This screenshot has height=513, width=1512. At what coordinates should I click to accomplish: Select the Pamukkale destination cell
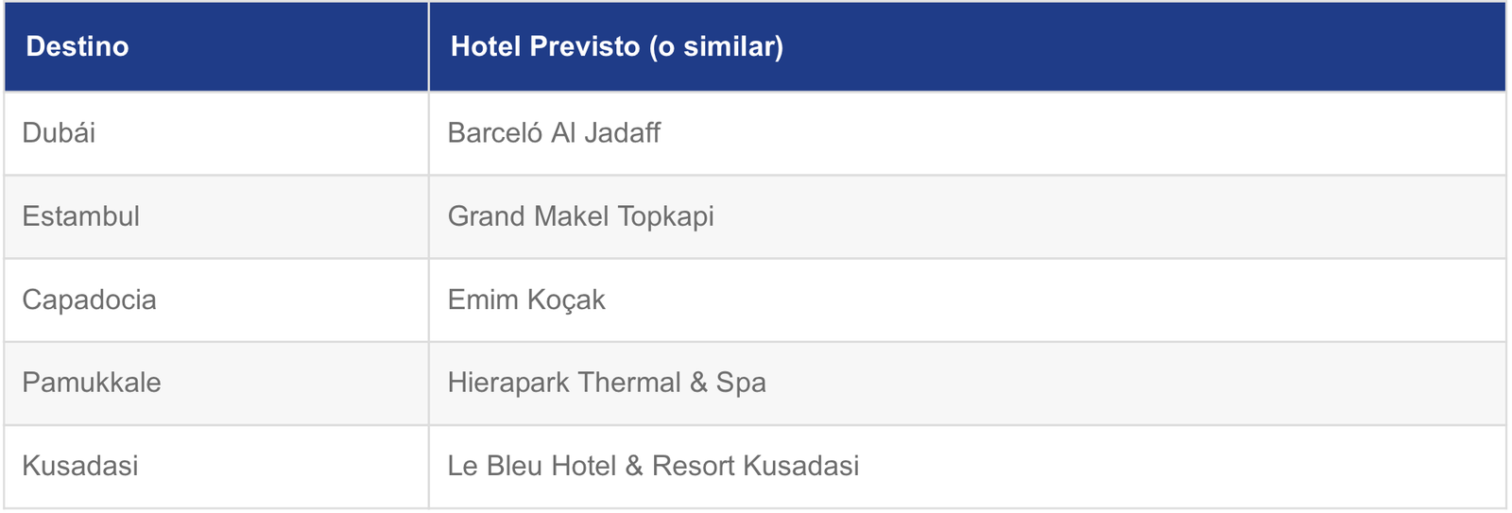tap(216, 383)
